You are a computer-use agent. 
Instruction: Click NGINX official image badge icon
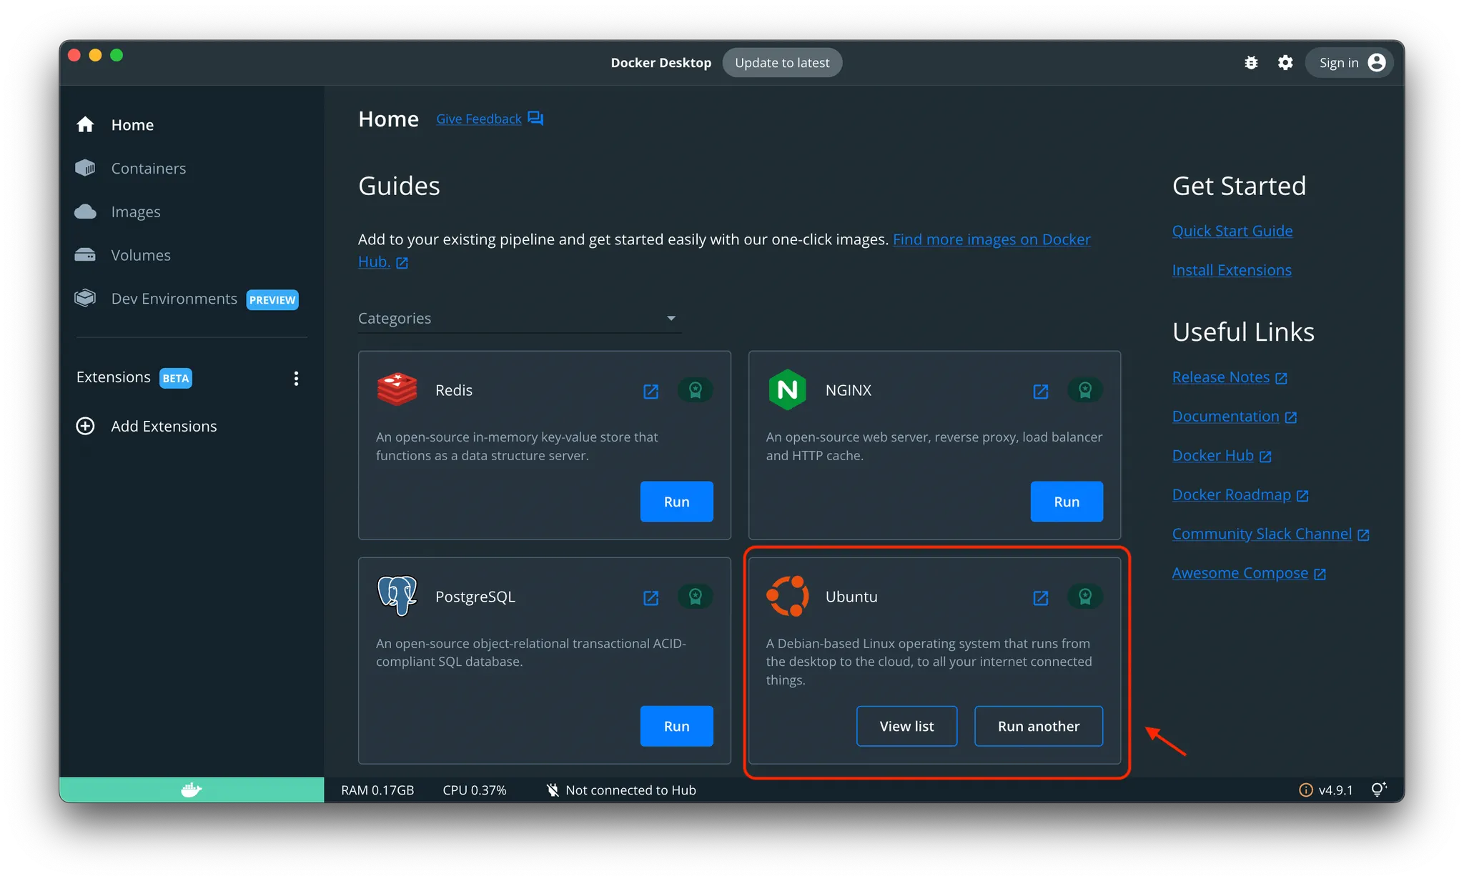coord(1085,390)
